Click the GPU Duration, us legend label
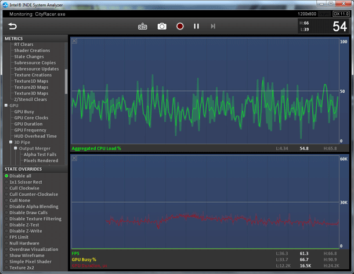Viewport: 354px width, 274px height. pyautogui.click(x=89, y=266)
